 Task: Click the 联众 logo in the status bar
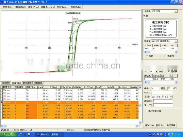pyautogui.click(x=5, y=130)
